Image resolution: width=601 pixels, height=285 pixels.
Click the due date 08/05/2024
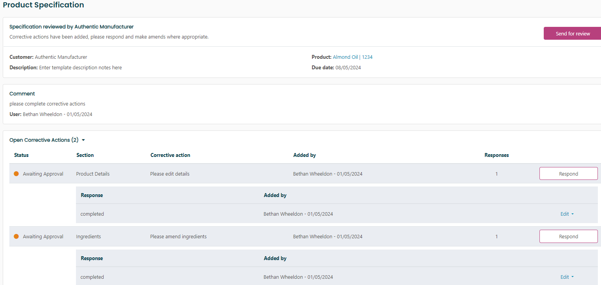point(348,68)
